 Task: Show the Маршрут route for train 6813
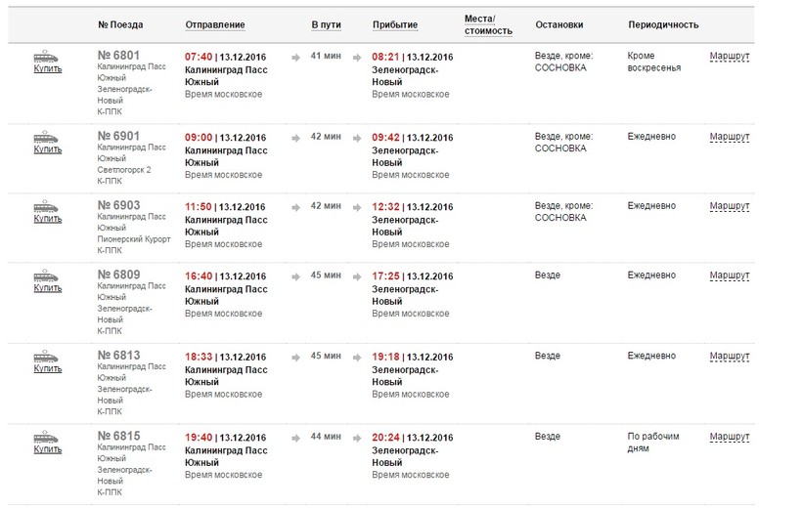pos(729,357)
